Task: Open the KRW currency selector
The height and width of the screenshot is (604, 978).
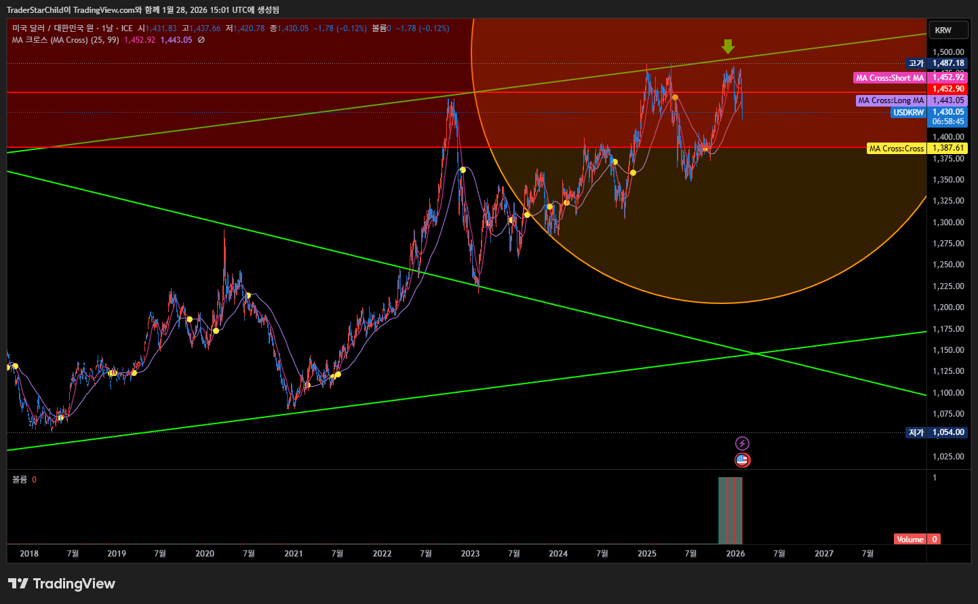Action: click(x=947, y=30)
